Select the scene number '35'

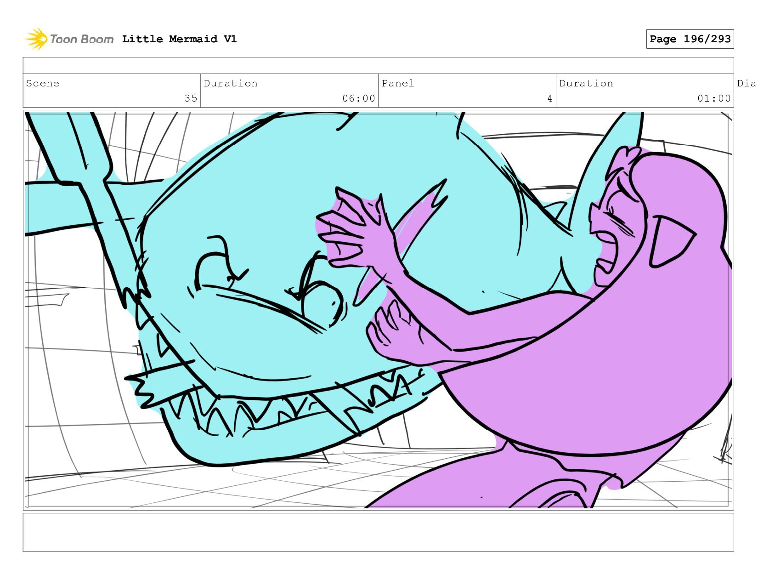[191, 98]
